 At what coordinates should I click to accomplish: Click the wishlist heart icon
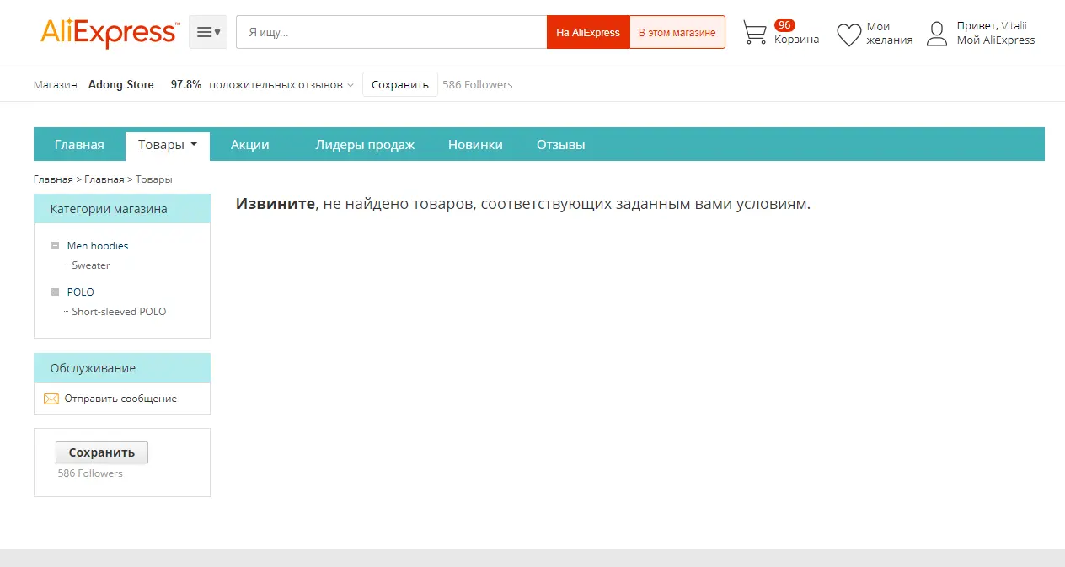848,35
